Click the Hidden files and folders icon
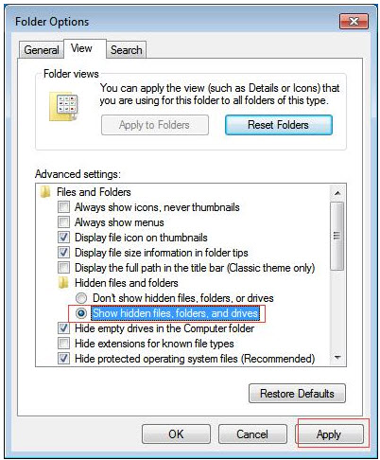 click(63, 283)
